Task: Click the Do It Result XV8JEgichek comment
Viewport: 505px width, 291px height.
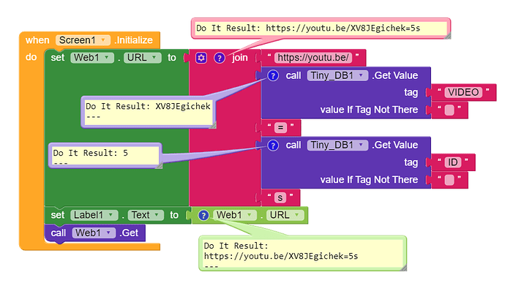Action: 148,112
